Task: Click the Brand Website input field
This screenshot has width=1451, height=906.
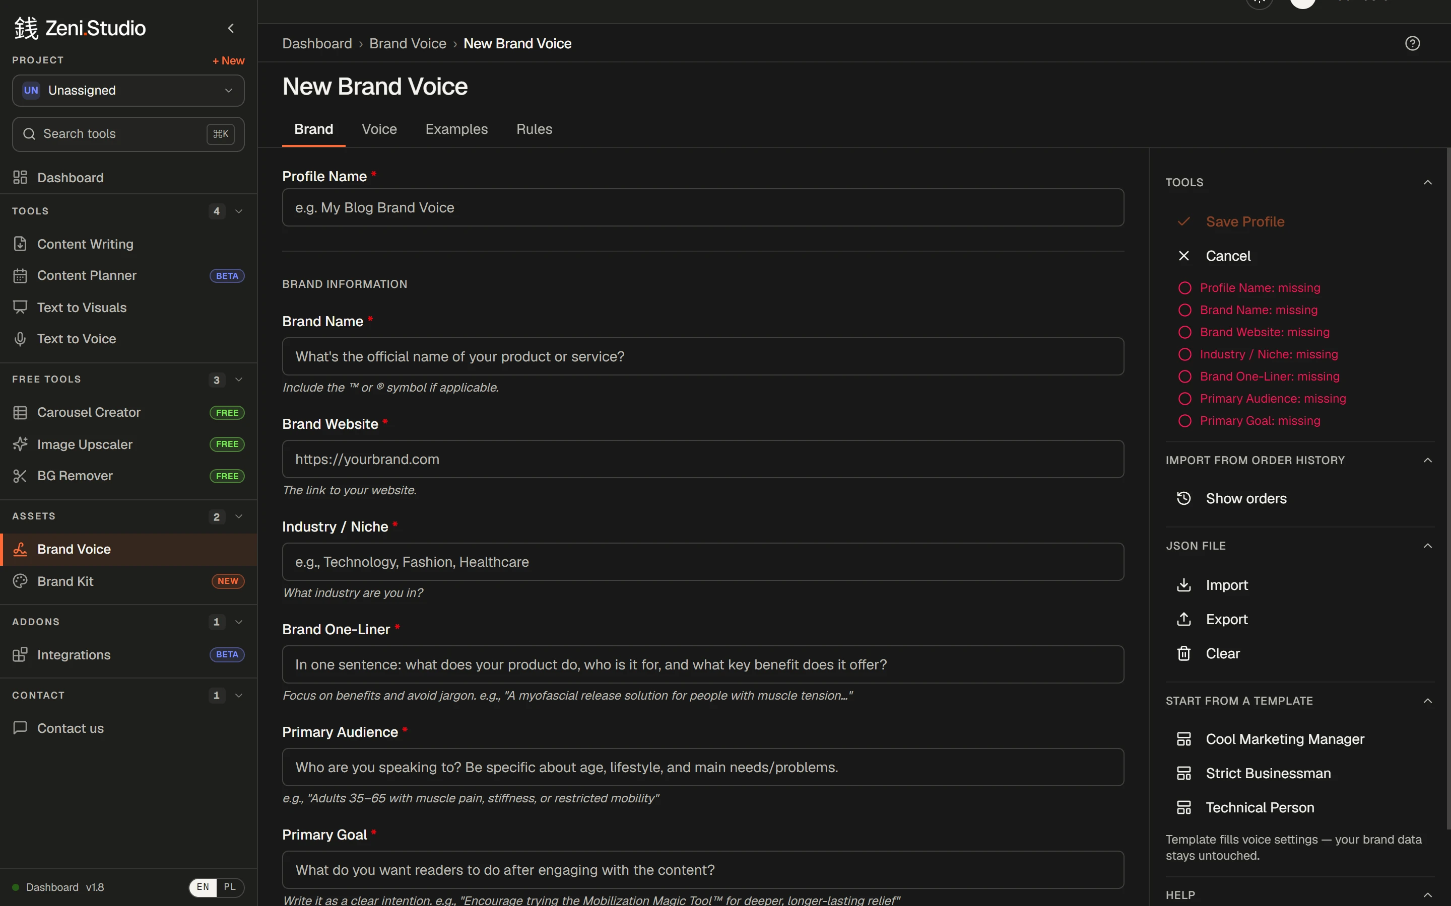Action: (703, 459)
